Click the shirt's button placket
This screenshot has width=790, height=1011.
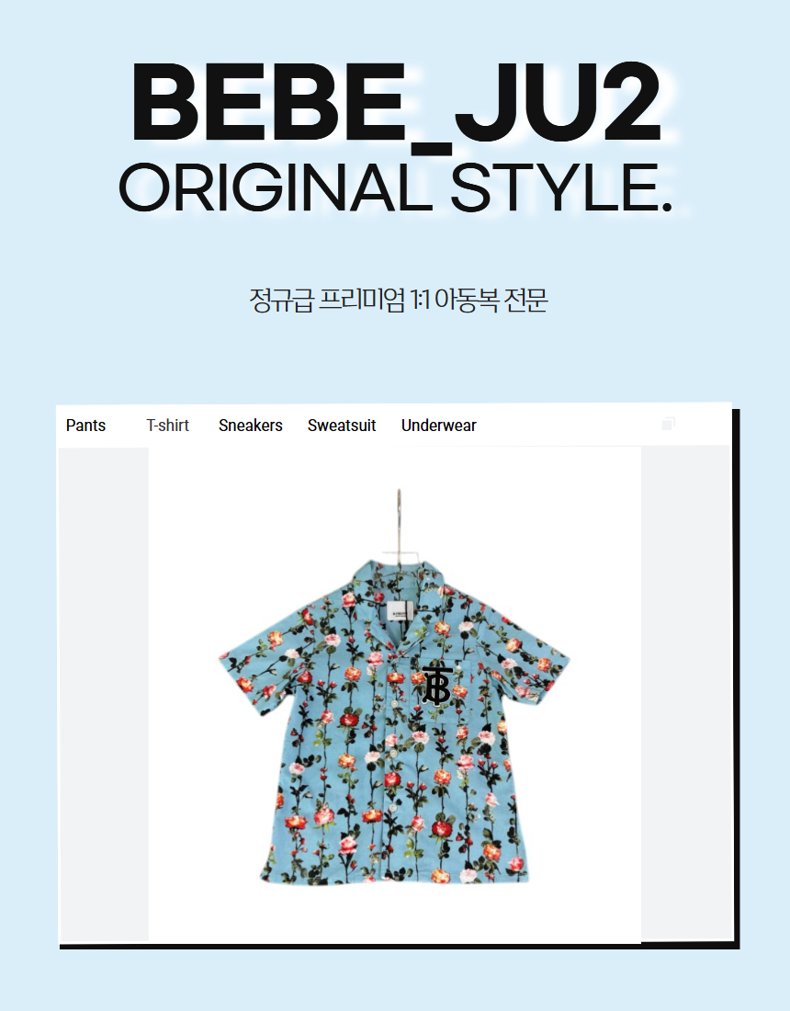(x=391, y=774)
